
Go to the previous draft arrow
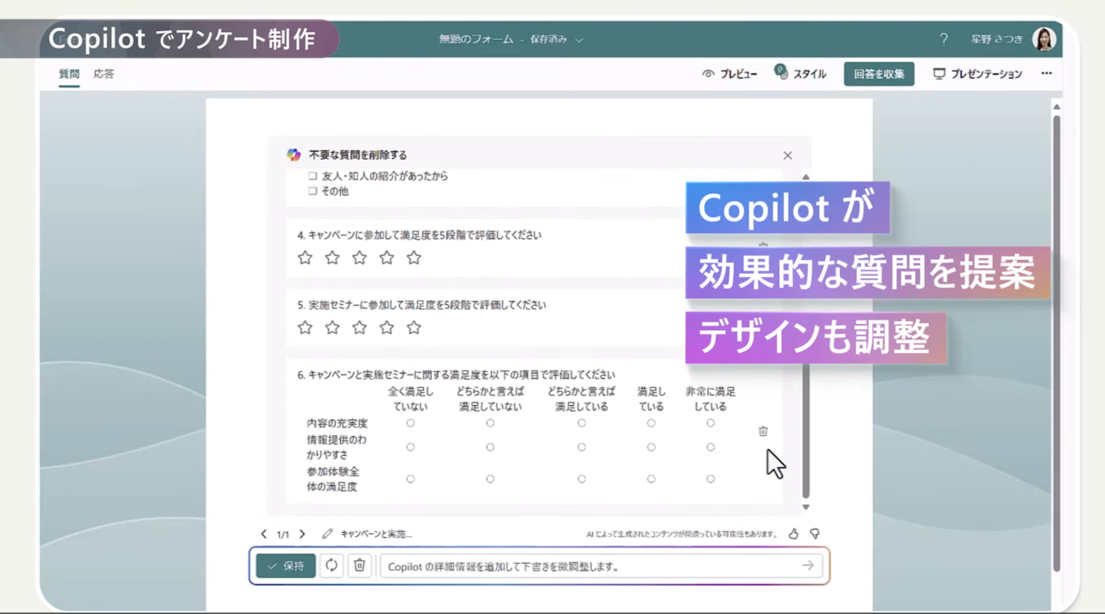pos(264,535)
